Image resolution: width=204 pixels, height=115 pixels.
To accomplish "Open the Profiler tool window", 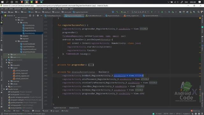I will coord(65,111).
